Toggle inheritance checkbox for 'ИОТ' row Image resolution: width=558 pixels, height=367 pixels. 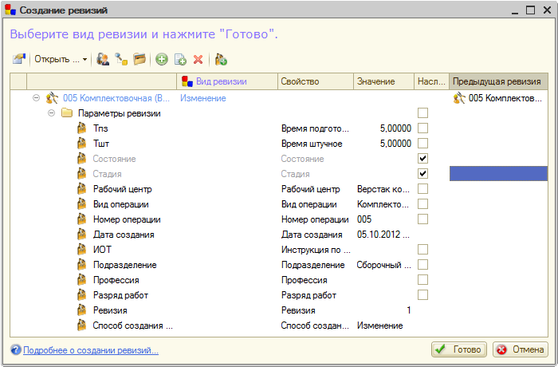click(x=422, y=250)
